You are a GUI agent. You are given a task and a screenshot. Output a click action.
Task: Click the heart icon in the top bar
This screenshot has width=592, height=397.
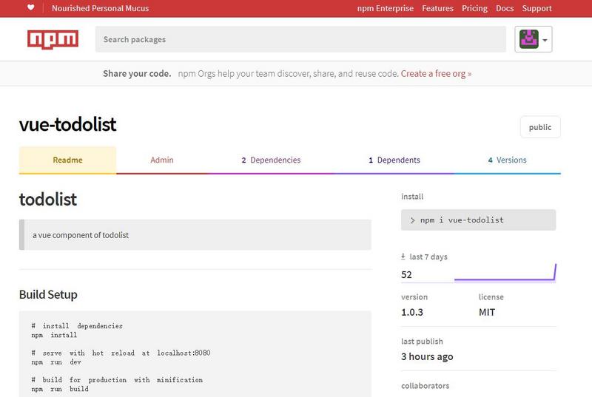[x=31, y=7]
